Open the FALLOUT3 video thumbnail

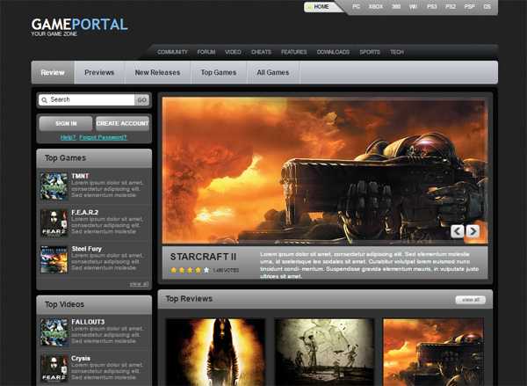point(54,332)
